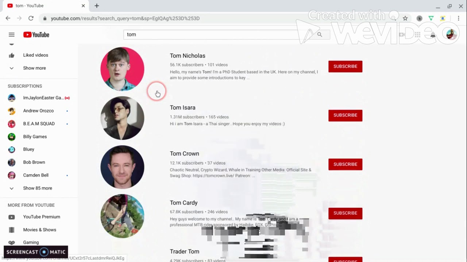Click Bluey channel avatar icon
Viewport: 467px width, 262px height.
click(x=12, y=150)
